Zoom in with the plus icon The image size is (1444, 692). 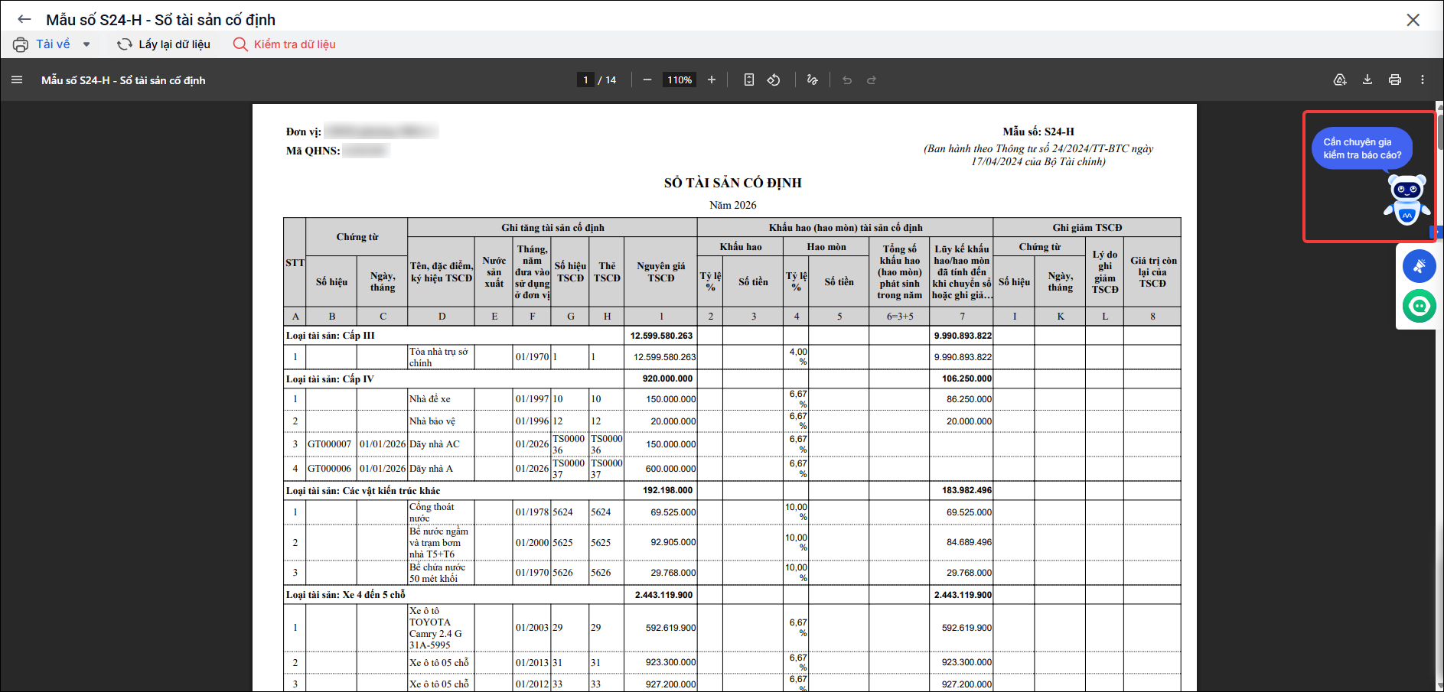pyautogui.click(x=712, y=80)
